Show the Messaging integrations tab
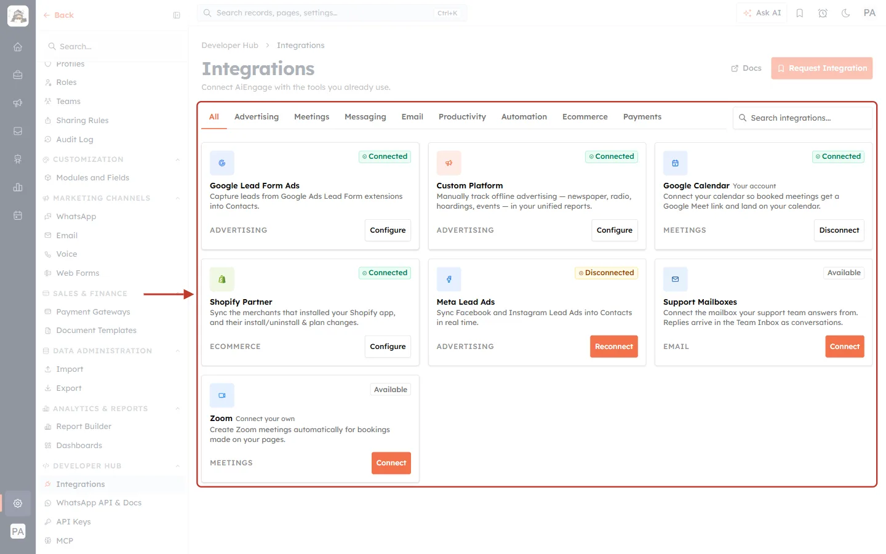 click(365, 117)
